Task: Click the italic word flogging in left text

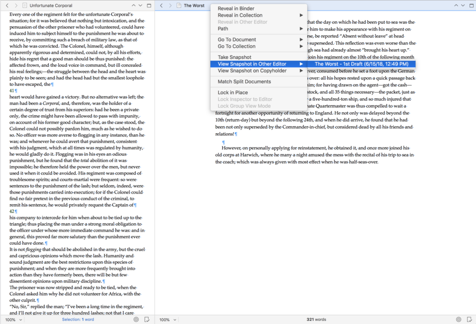Action: (33, 249)
